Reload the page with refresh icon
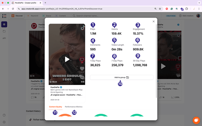This screenshot has width=202, height=126. point(13,9)
